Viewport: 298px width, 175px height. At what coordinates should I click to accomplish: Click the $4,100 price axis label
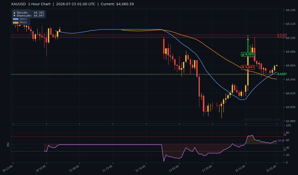click(290, 38)
